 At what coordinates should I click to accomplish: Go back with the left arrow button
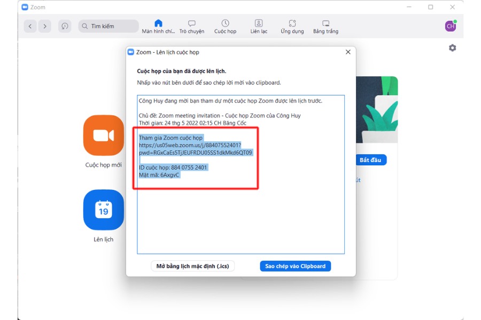[x=30, y=26]
